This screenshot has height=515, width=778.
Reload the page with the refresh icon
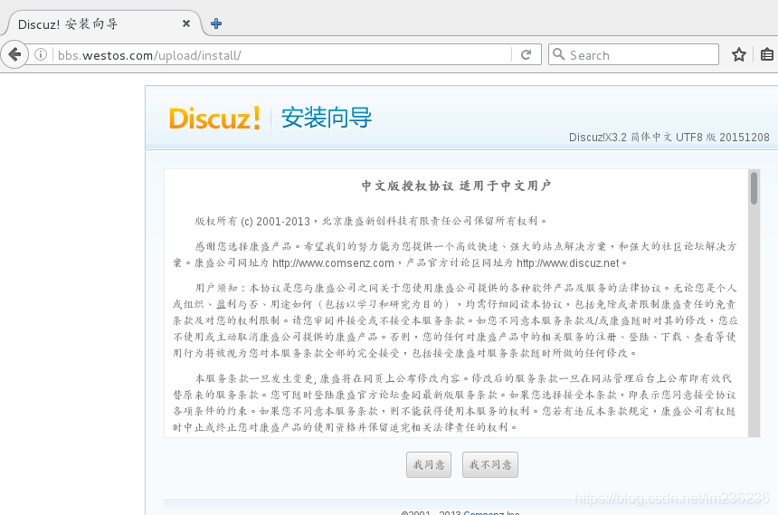[527, 54]
